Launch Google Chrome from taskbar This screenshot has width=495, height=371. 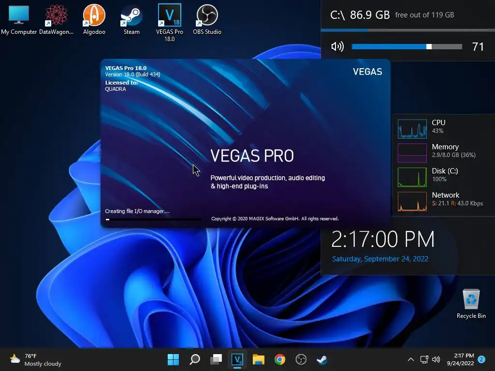coord(280,359)
